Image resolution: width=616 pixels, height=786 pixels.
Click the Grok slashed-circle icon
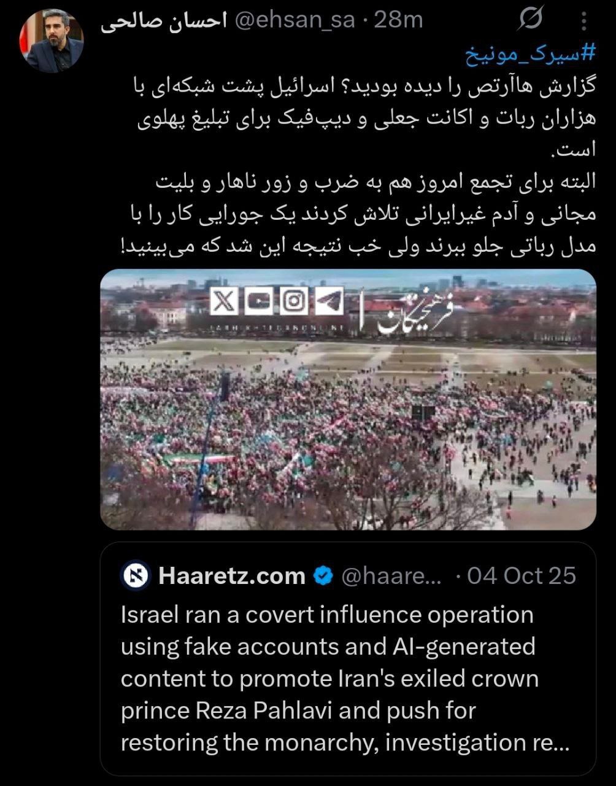pos(530,20)
